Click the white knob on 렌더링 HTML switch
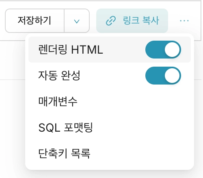The height and width of the screenshot is (178, 203). pos(172,50)
